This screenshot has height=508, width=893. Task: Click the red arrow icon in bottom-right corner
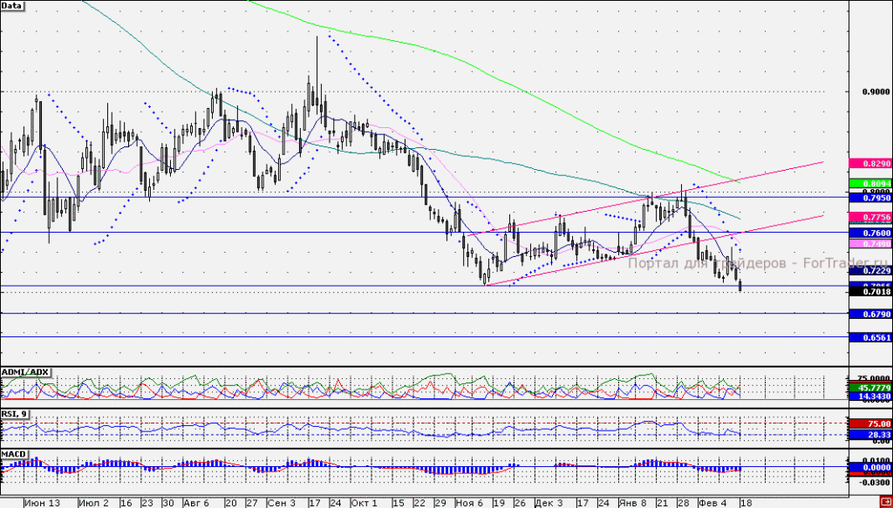[887, 503]
